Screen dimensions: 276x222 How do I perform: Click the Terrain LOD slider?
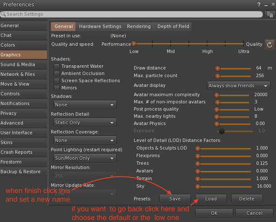click(223, 179)
